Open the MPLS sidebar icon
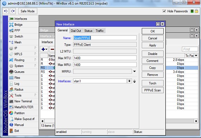 click(11, 54)
